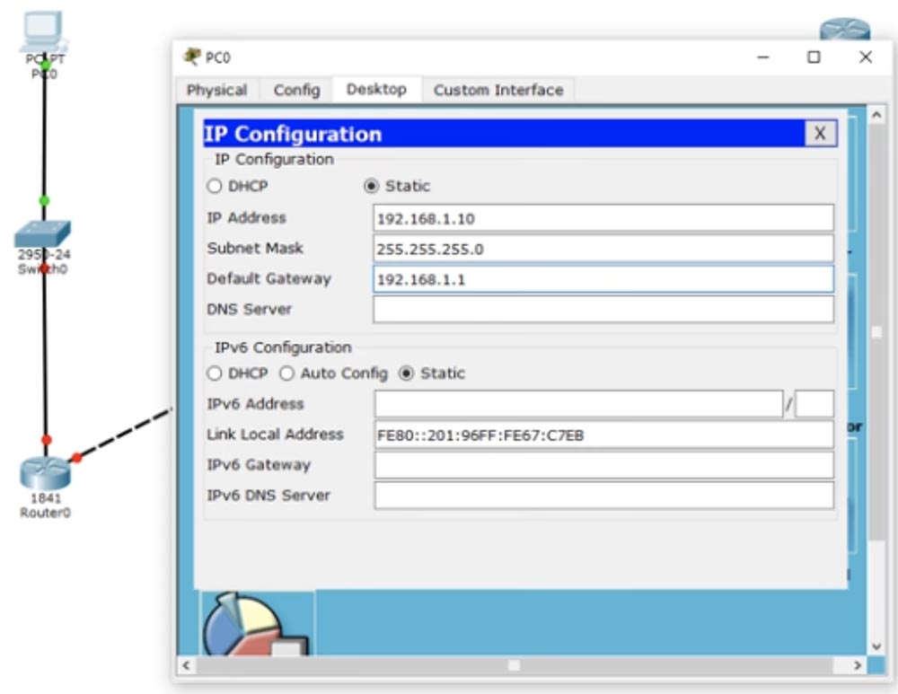This screenshot has height=694, width=898.
Task: Click the IPv6 Address field
Action: (578, 404)
